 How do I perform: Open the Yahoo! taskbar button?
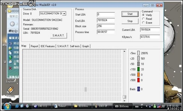pyautogui.click(x=62, y=106)
